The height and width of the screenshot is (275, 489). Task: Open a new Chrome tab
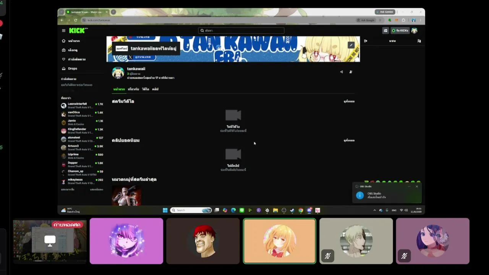[113, 12]
